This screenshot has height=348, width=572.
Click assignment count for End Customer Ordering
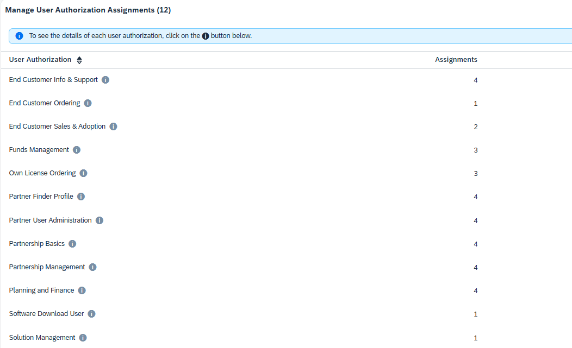click(475, 104)
